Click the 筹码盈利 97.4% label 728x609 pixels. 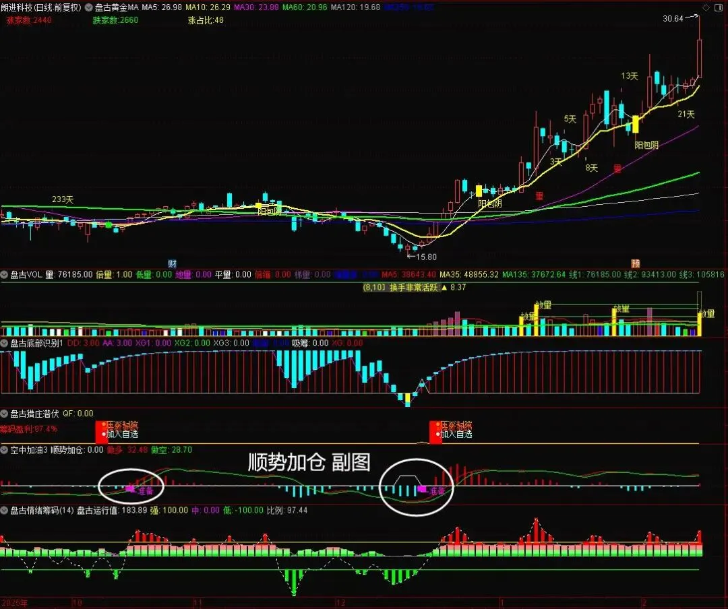pos(29,428)
